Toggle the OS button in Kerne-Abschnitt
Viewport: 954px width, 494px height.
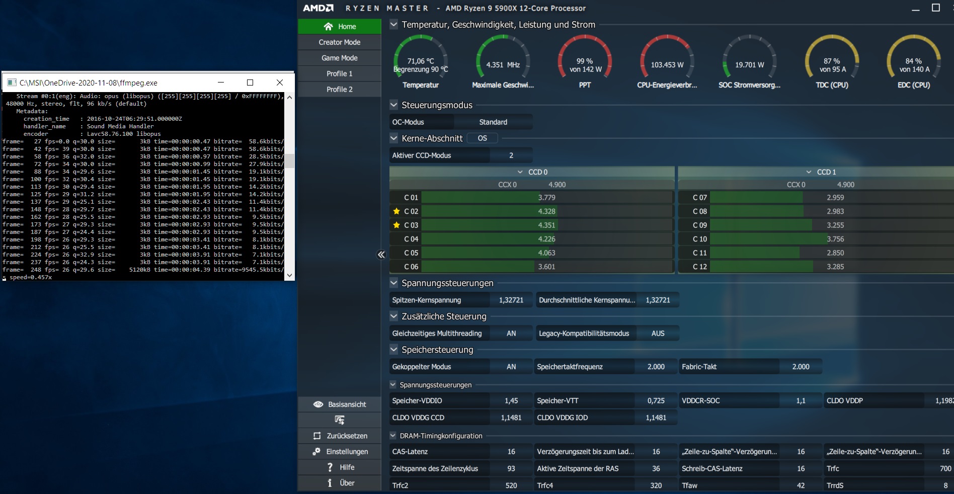tap(483, 138)
